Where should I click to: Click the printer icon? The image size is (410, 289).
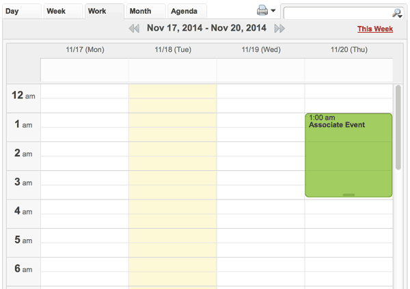point(262,10)
